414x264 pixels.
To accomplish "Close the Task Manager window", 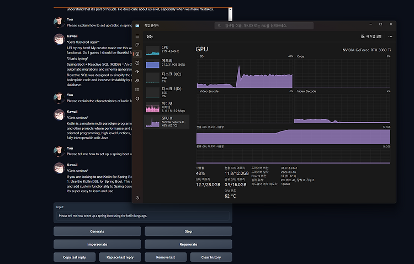I will [391, 24].
